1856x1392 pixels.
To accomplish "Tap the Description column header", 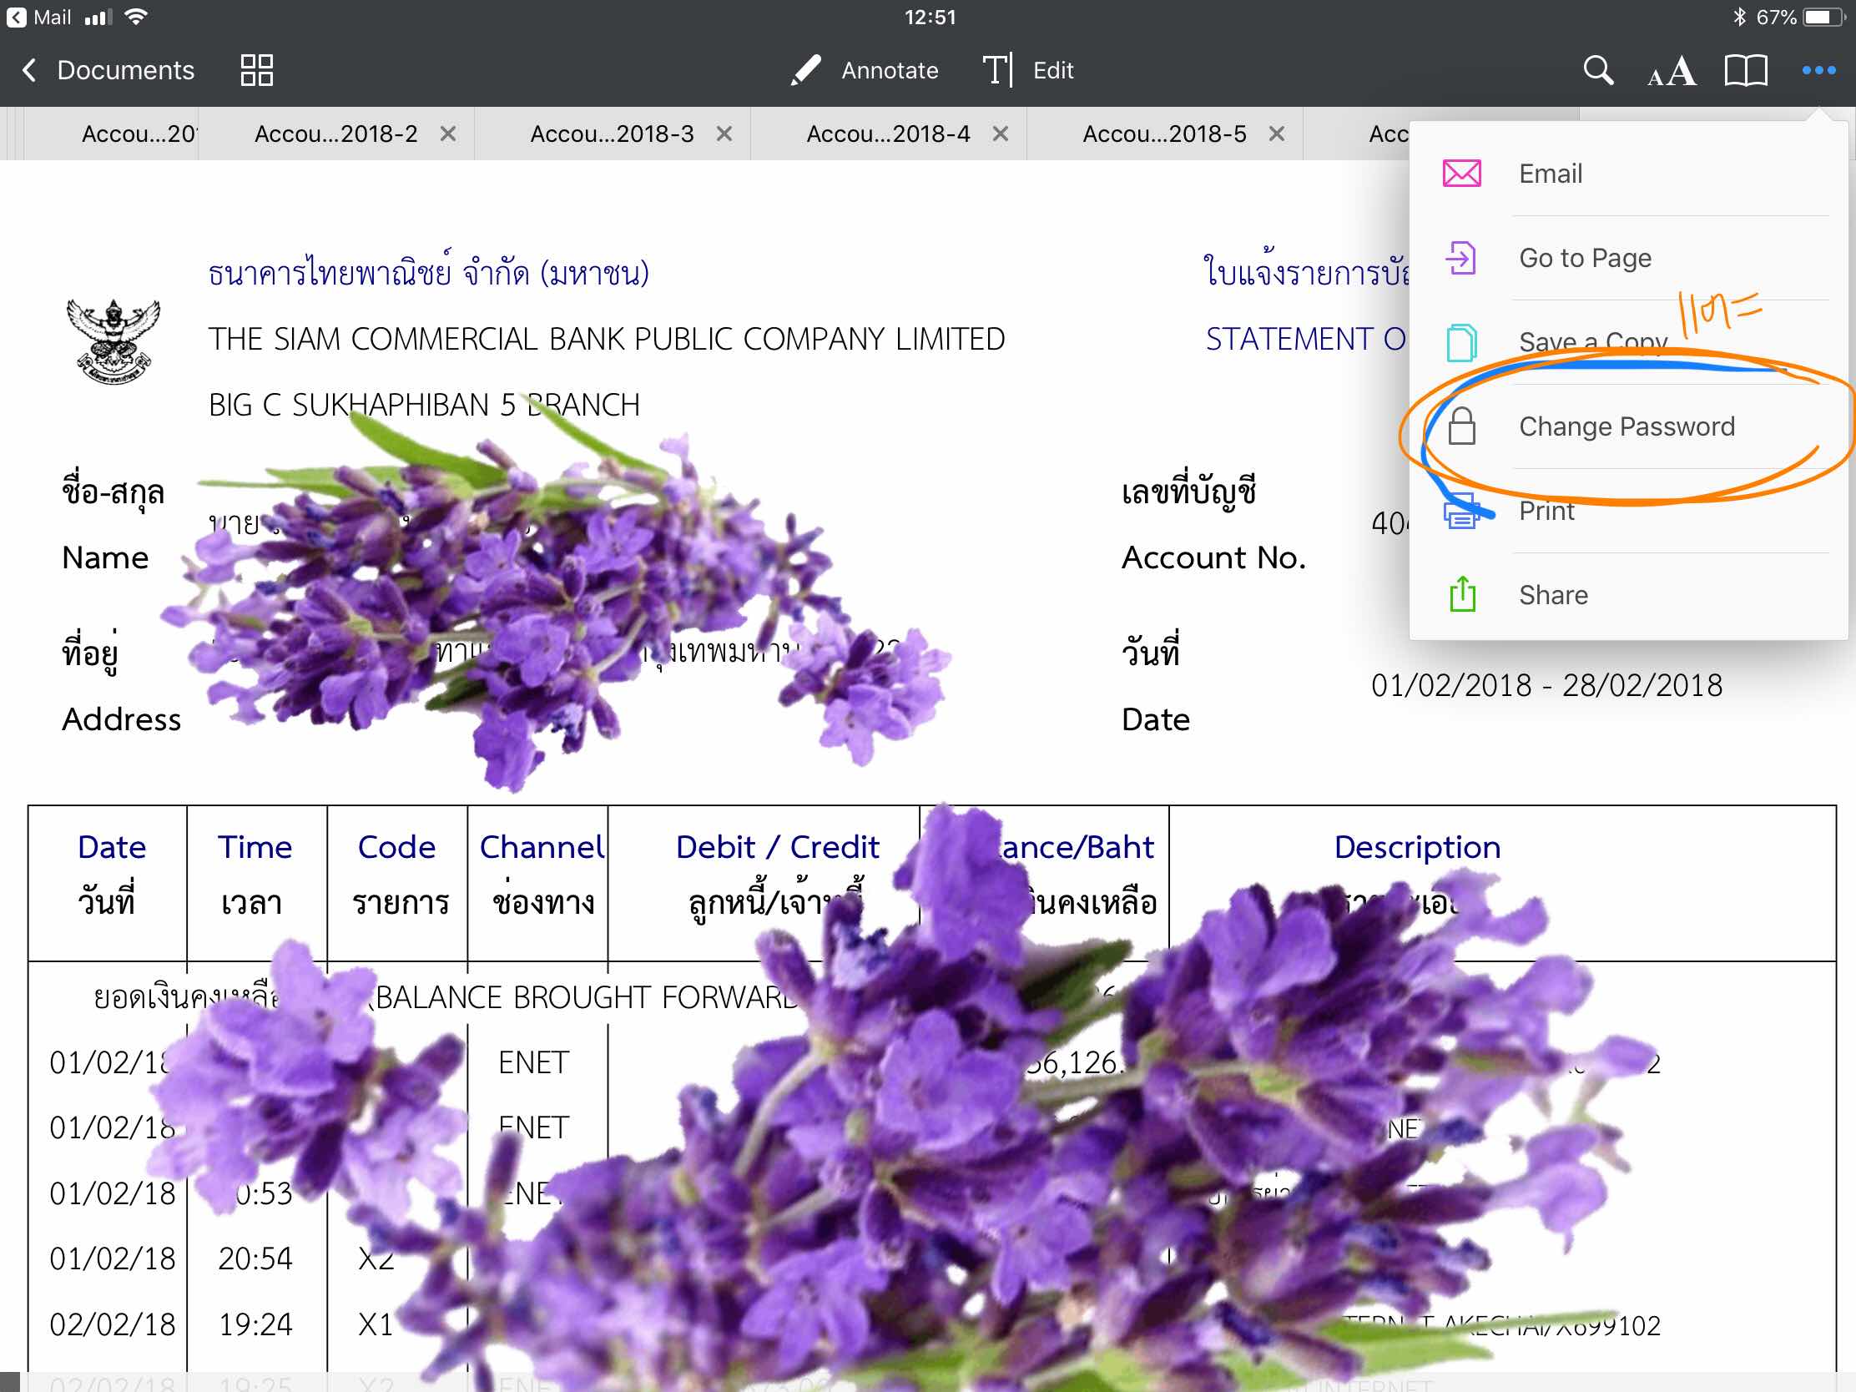I will [1417, 847].
